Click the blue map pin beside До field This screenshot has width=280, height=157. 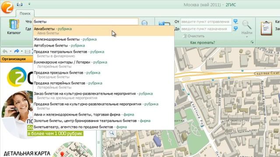(236, 28)
